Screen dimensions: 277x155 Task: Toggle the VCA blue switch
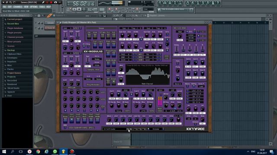(103, 109)
